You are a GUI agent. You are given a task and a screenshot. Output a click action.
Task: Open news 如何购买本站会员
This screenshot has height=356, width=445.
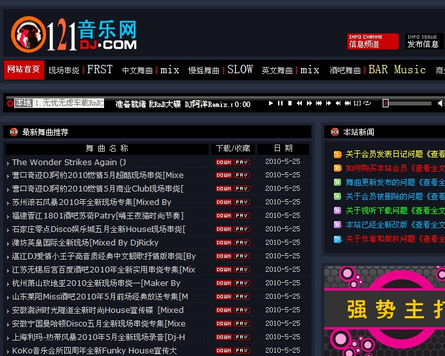pos(396,168)
